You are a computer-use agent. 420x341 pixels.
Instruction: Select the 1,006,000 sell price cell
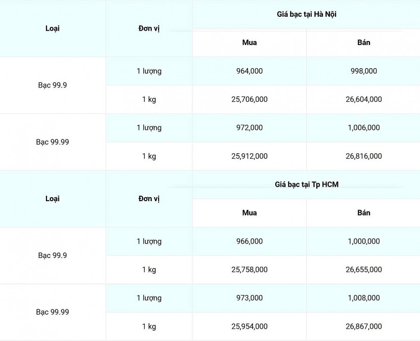pyautogui.click(x=364, y=128)
